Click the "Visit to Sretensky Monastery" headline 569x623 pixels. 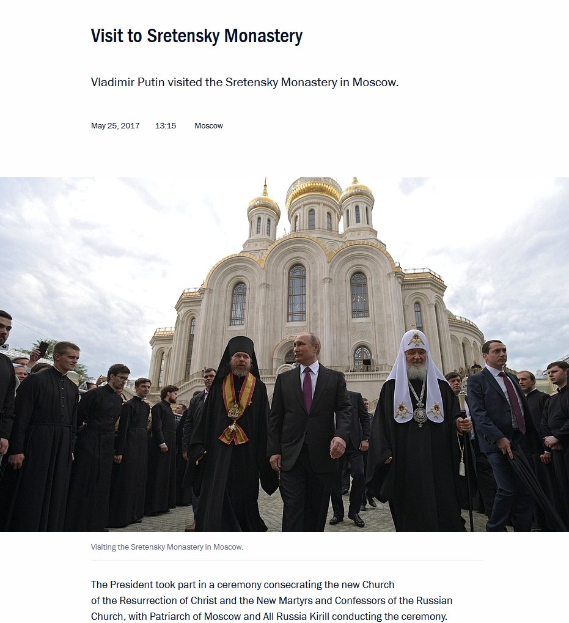coord(197,35)
